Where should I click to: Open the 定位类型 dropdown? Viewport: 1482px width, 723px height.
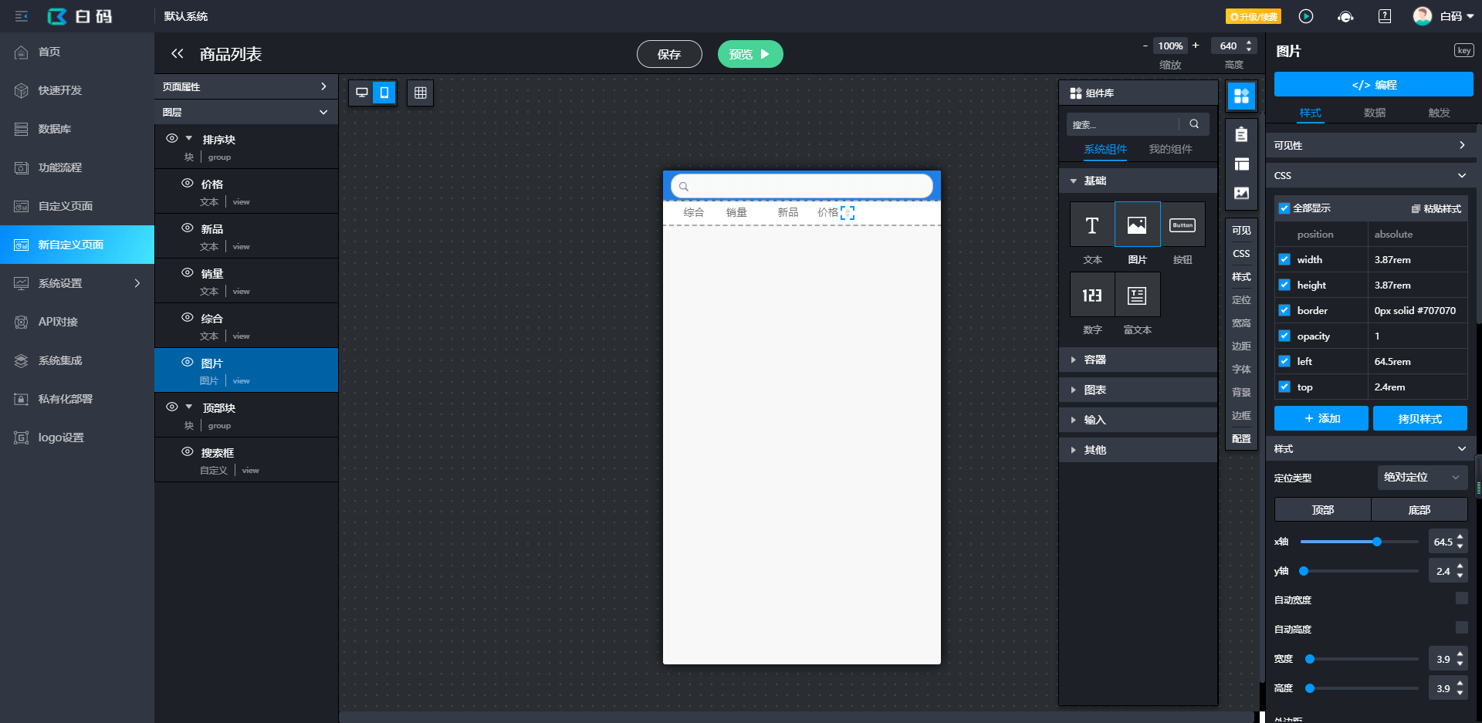(1422, 478)
